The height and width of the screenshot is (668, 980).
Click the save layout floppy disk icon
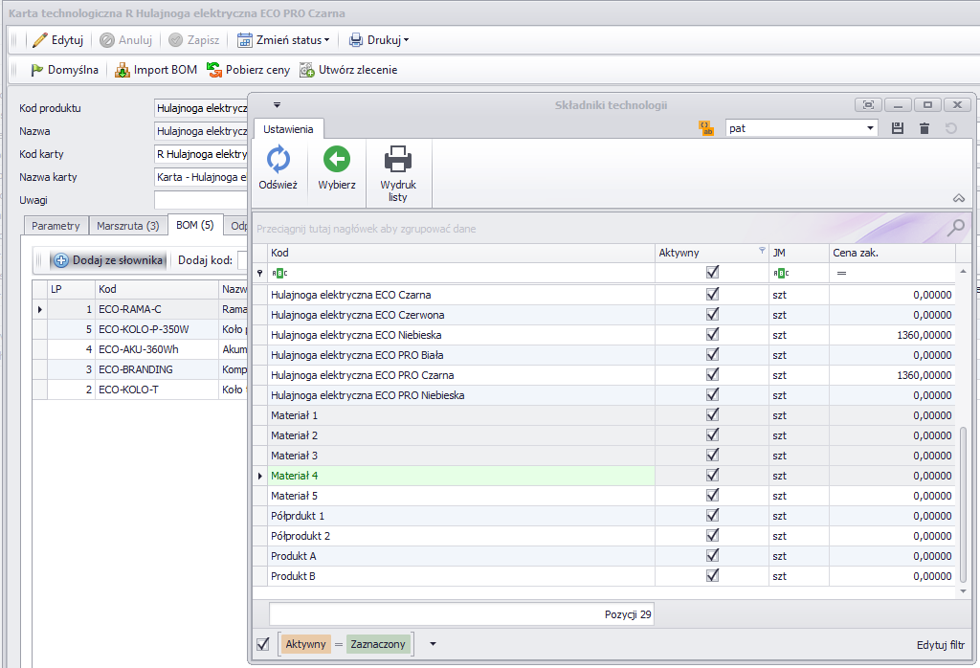click(898, 128)
